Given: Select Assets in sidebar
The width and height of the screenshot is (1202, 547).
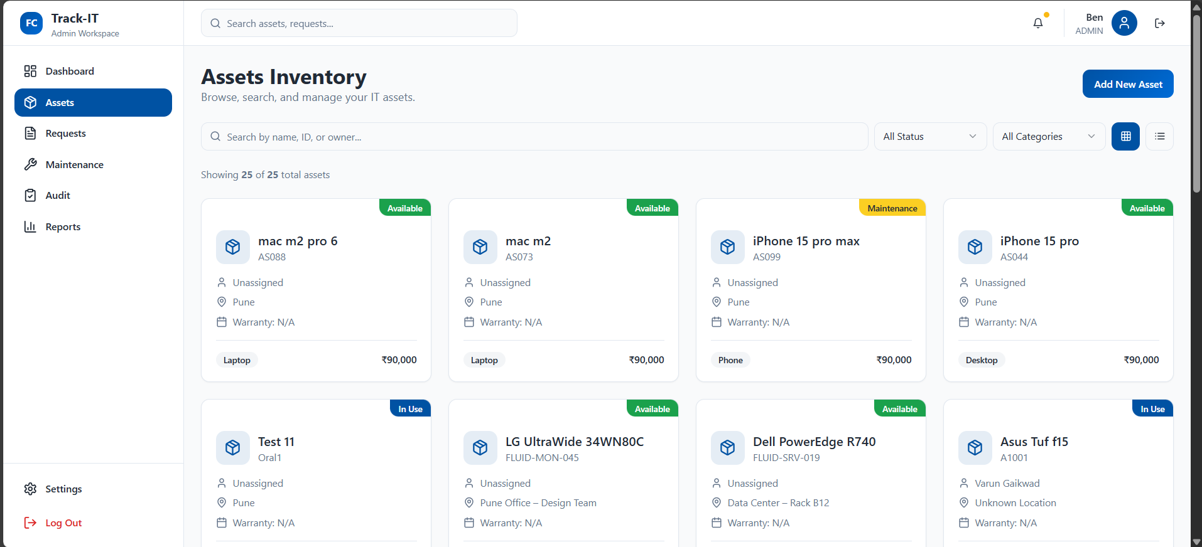Looking at the screenshot, I should [x=93, y=102].
